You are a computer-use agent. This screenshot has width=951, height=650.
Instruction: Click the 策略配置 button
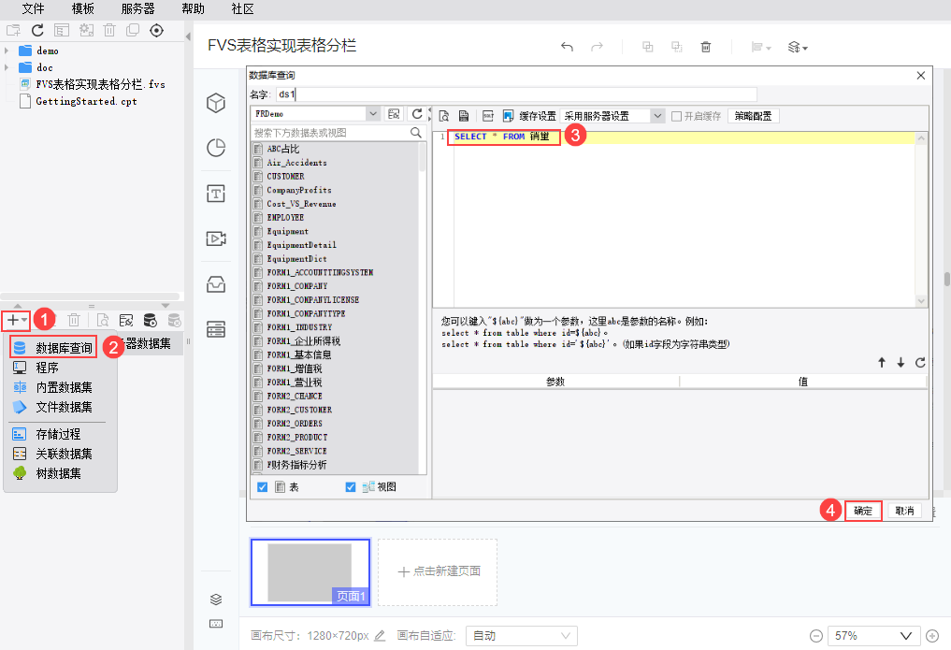753,116
